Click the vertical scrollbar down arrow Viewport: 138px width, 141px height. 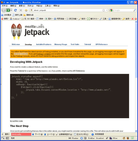[x=136, y=131]
